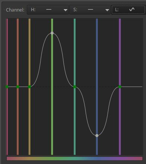Click the H: channel label
This screenshot has height=164, width=146.
tap(33, 10)
